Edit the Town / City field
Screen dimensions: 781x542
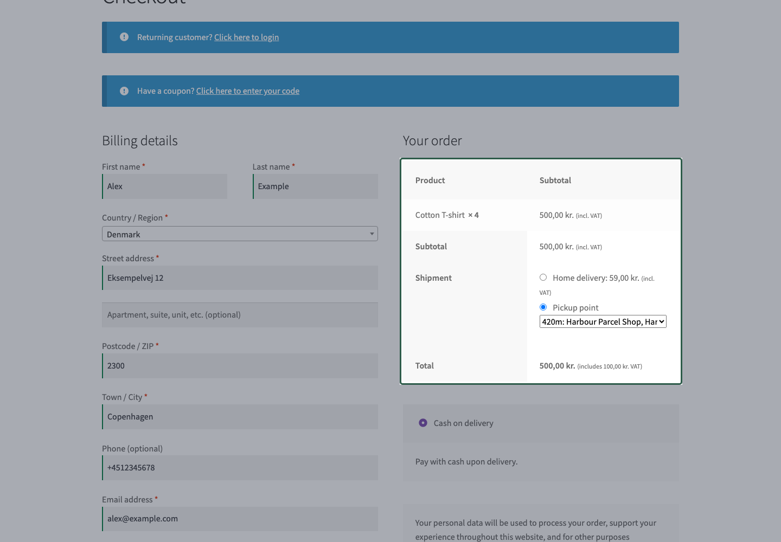click(240, 417)
